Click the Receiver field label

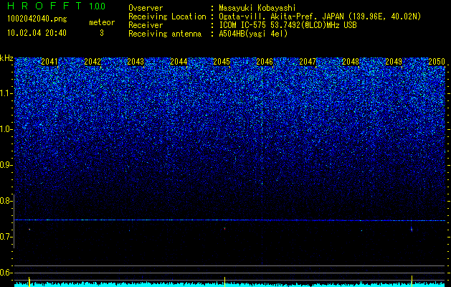pyautogui.click(x=146, y=25)
